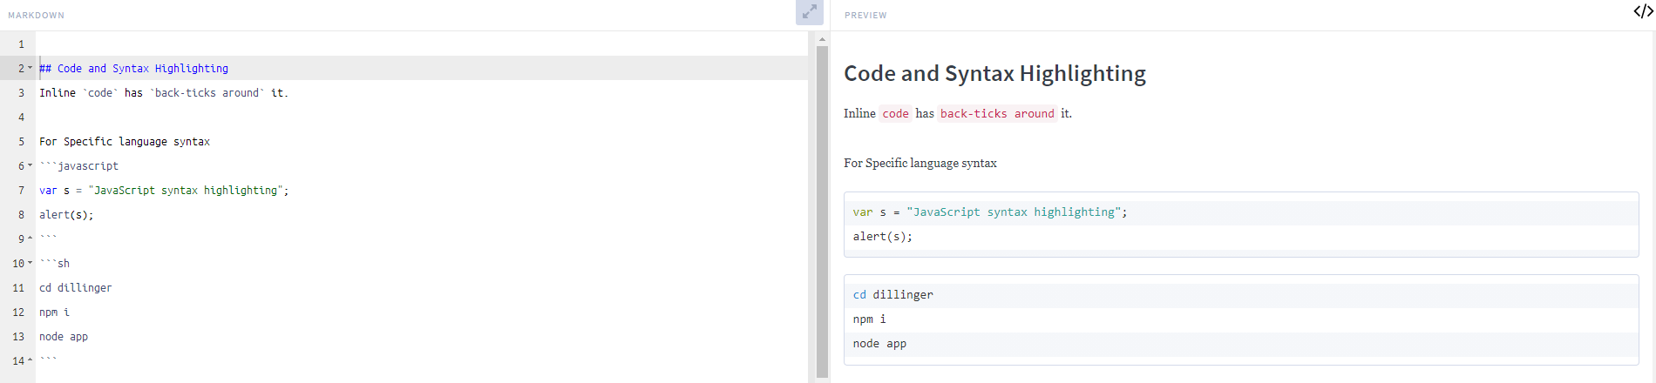Click the fold end marker on line 9
This screenshot has height=383, width=1656.
tap(31, 239)
